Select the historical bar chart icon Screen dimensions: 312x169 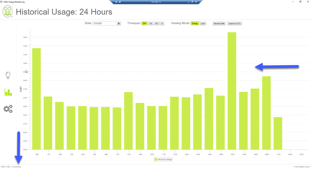pyautogui.click(x=8, y=92)
